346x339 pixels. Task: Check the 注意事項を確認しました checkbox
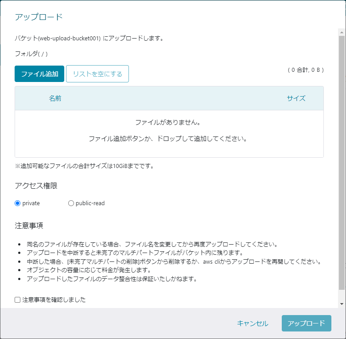[x=18, y=300]
